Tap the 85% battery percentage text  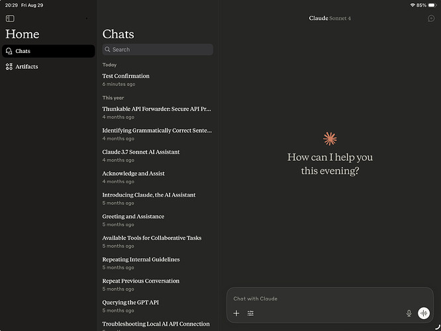coord(421,5)
